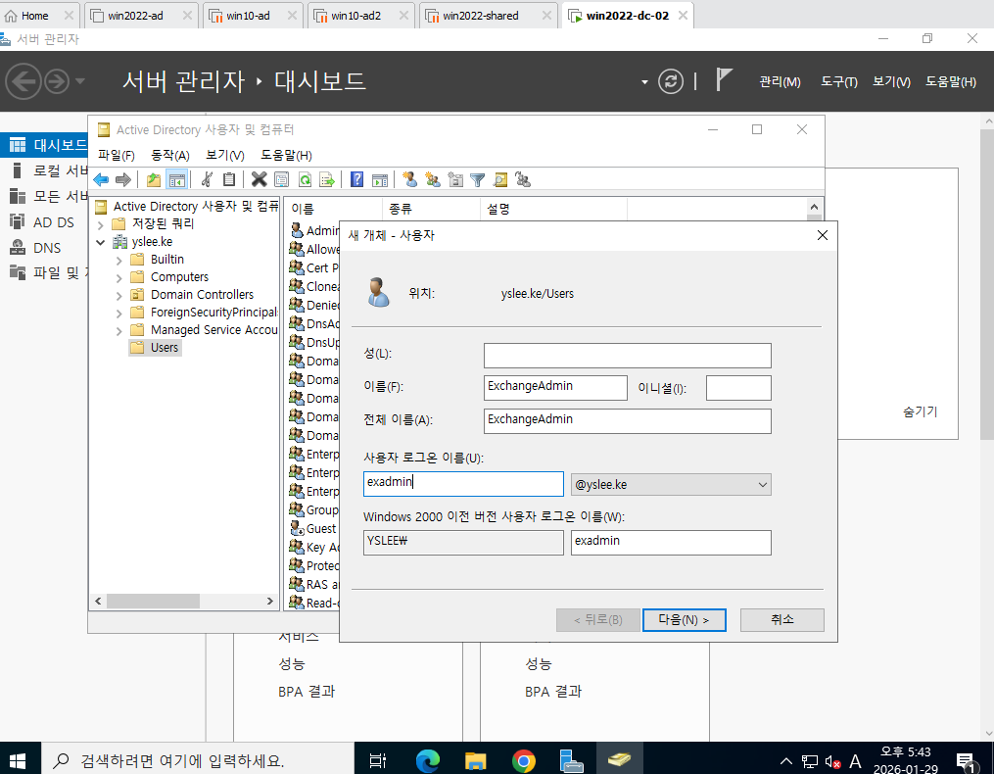The image size is (994, 774).
Task: Expand the saved queries node (저장된 쿼리)
Action: pos(101,224)
